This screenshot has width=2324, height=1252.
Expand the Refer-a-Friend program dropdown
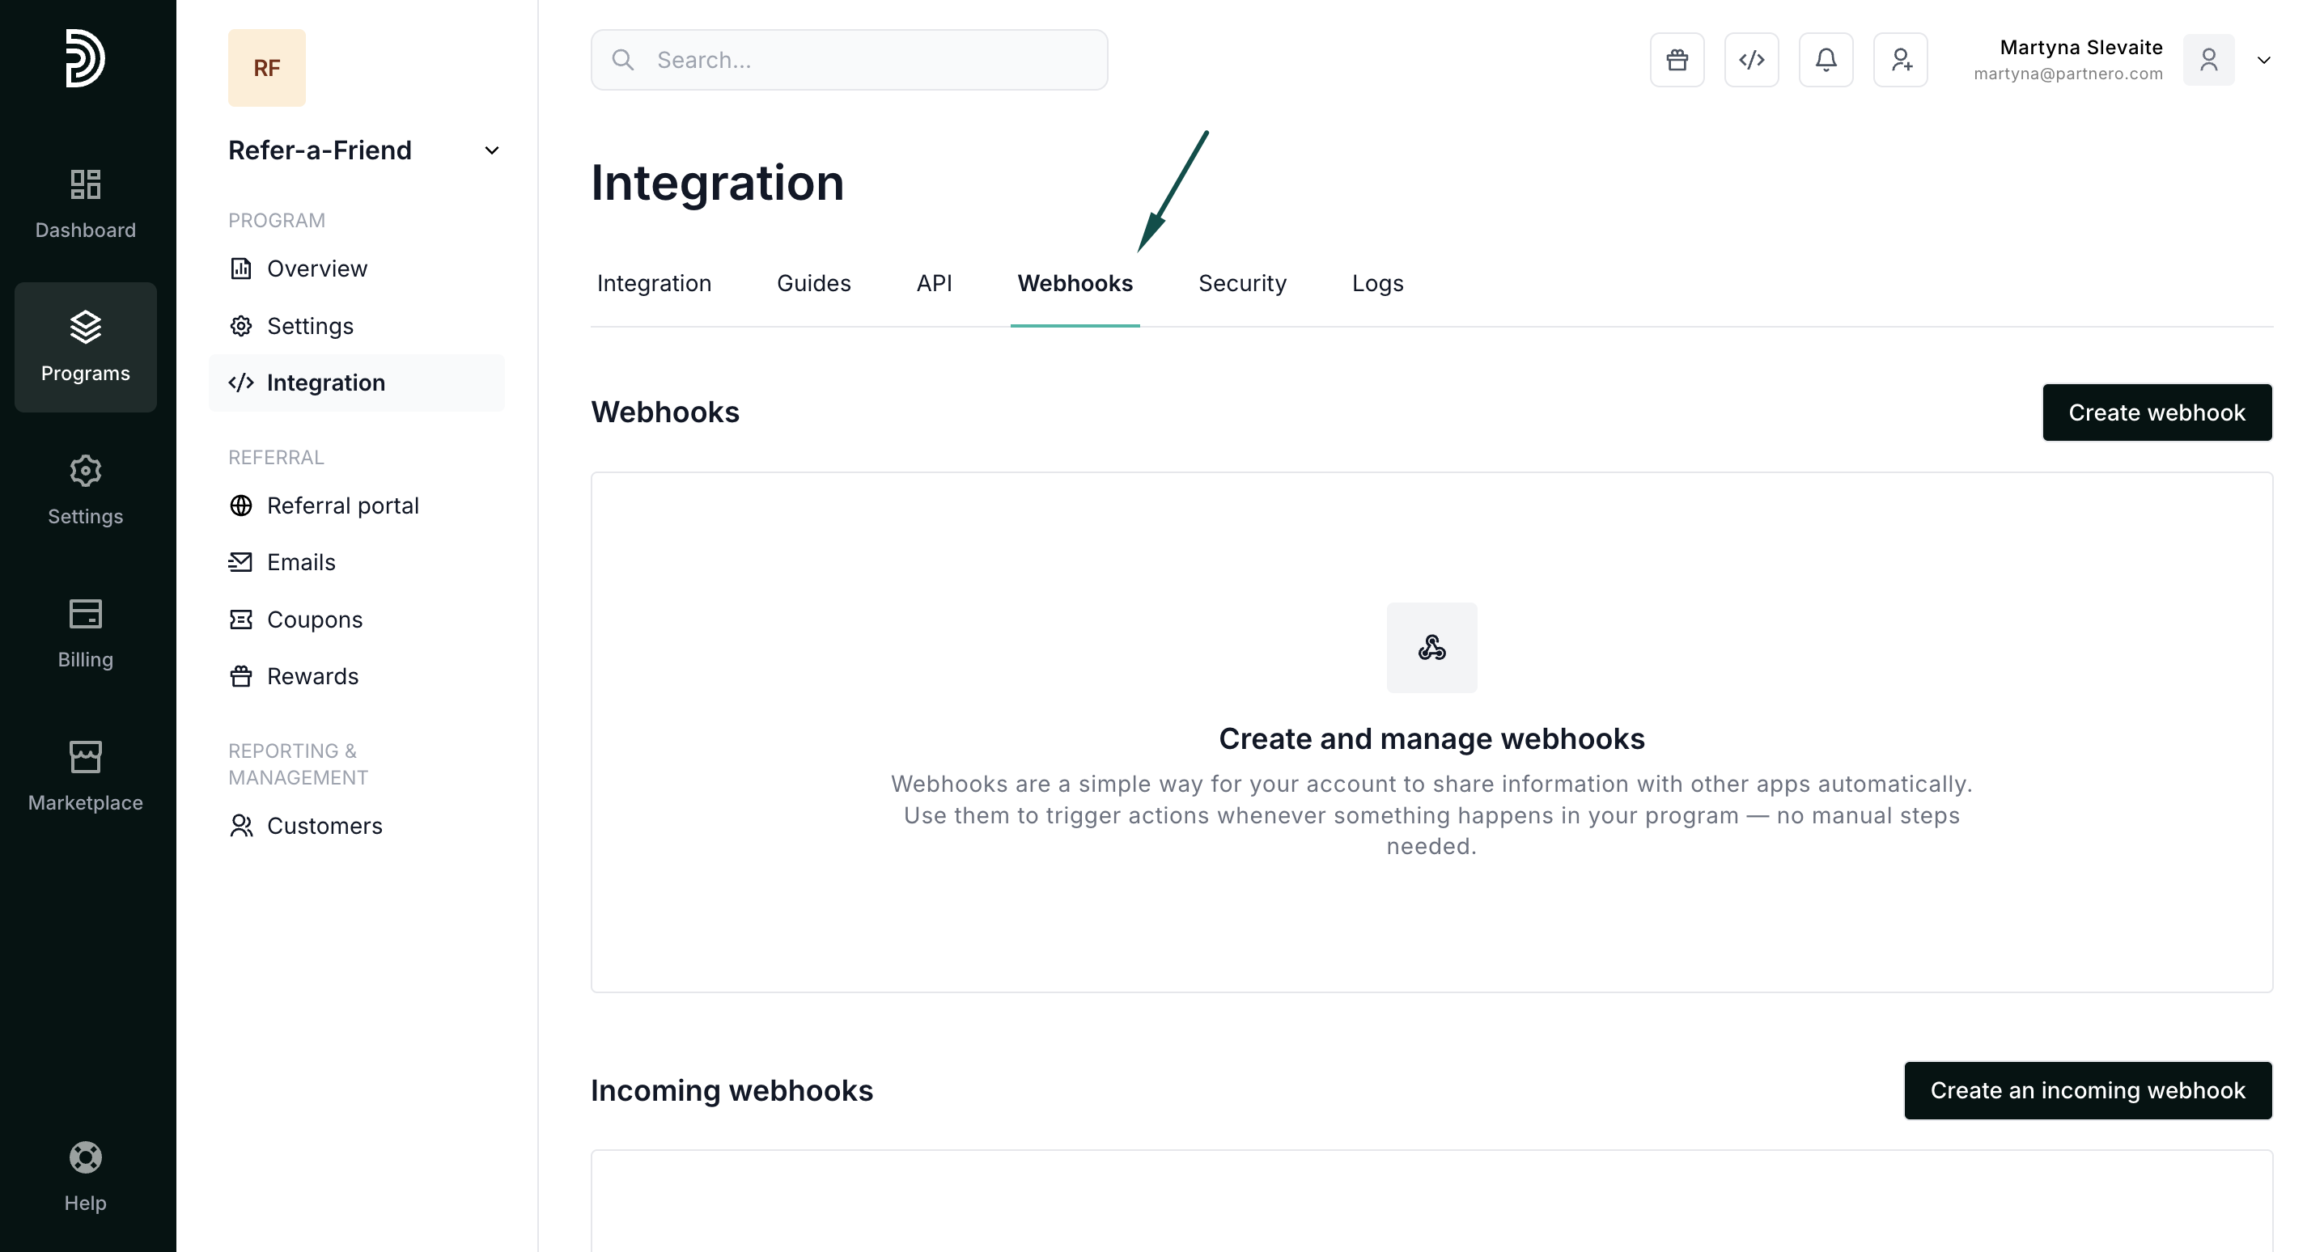pyautogui.click(x=492, y=150)
